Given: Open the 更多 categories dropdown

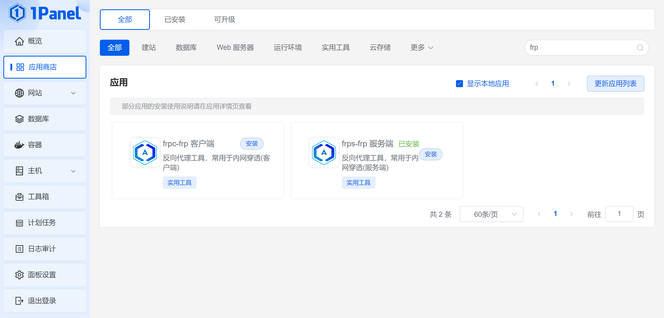Looking at the screenshot, I should coord(422,48).
